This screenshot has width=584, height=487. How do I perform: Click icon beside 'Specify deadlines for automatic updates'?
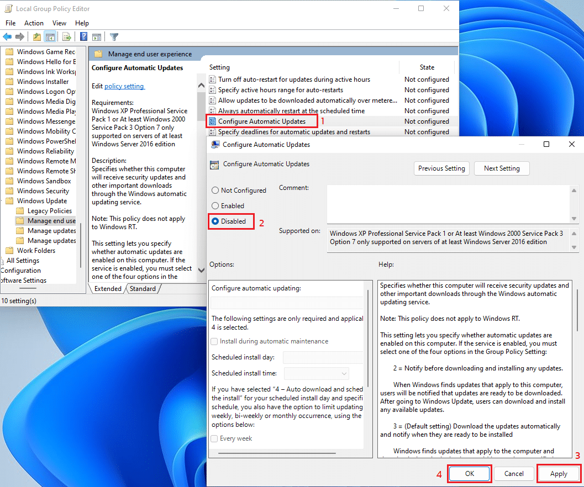pyautogui.click(x=212, y=132)
